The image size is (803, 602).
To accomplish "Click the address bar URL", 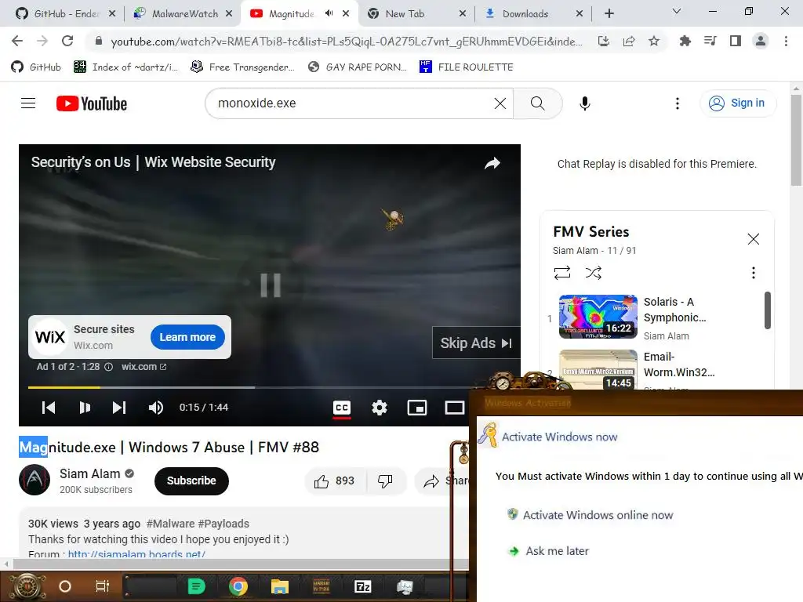I will point(346,42).
